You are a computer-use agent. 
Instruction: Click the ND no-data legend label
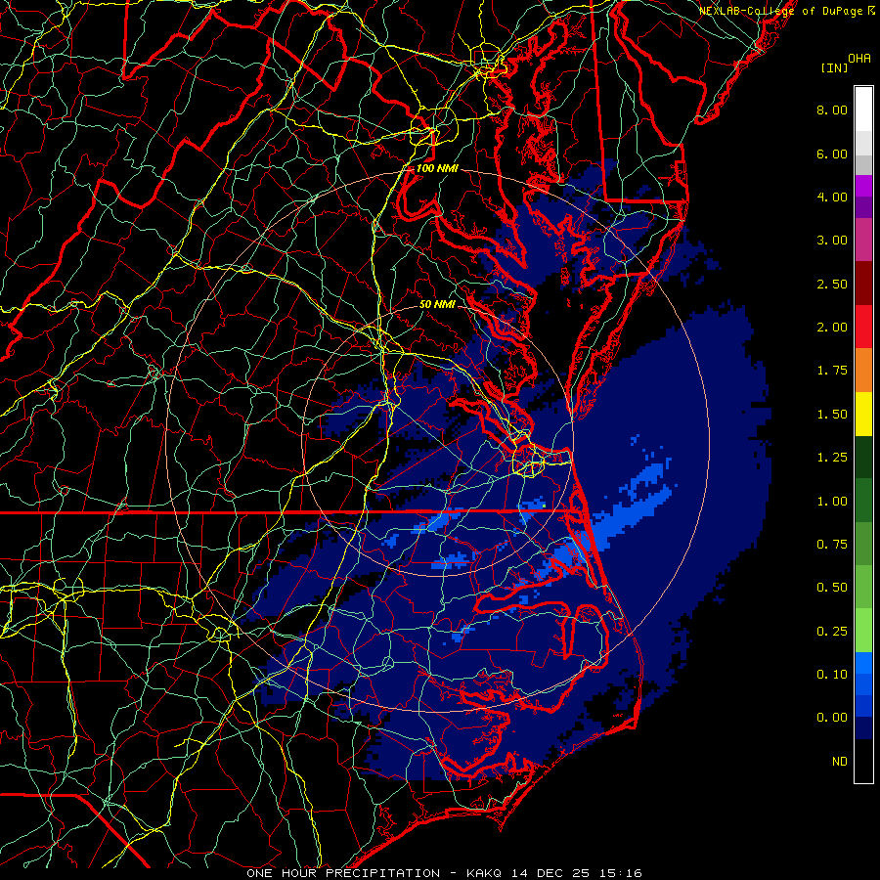coord(840,762)
